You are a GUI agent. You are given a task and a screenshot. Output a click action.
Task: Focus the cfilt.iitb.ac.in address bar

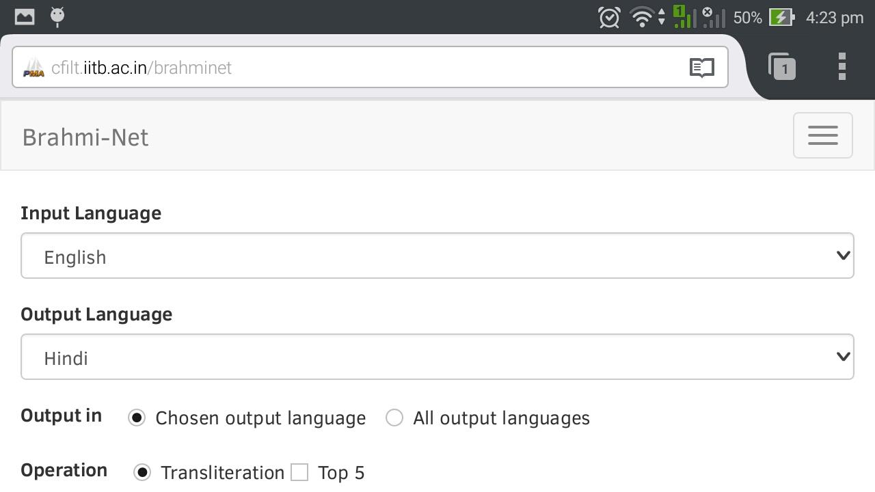point(370,67)
